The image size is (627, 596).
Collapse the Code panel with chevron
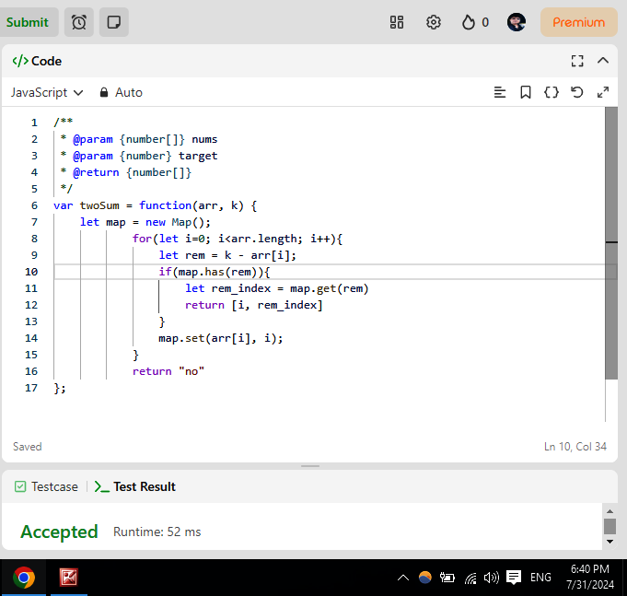tap(603, 61)
